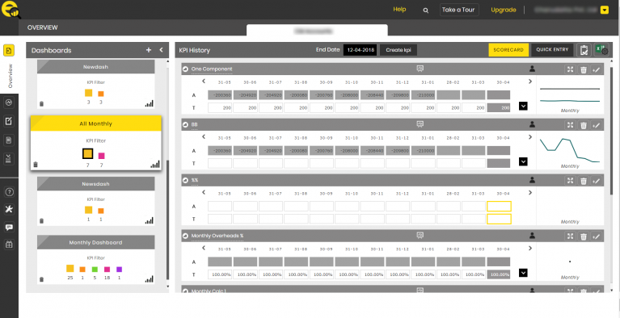The width and height of the screenshot is (620, 318).
Task: Delete the Newdash dashboard trash icon
Action: [x=42, y=104]
